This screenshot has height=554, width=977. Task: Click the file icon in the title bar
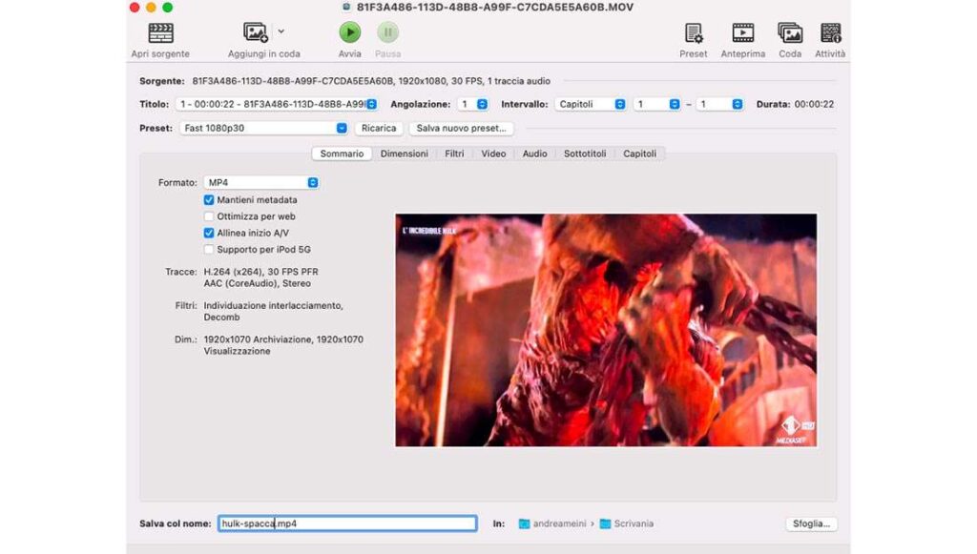click(x=347, y=8)
